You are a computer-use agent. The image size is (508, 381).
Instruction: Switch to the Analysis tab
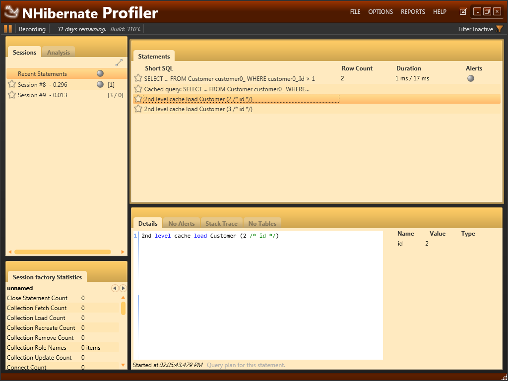click(59, 52)
